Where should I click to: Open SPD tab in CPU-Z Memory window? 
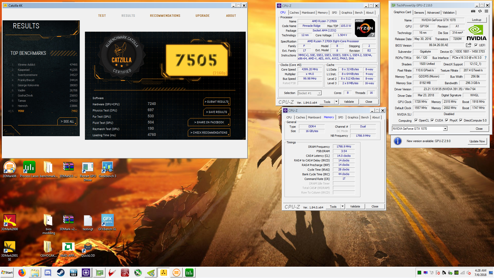tap(340, 117)
